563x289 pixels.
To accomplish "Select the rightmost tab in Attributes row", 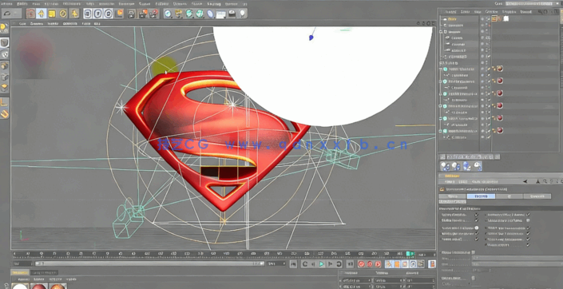I will (537, 196).
